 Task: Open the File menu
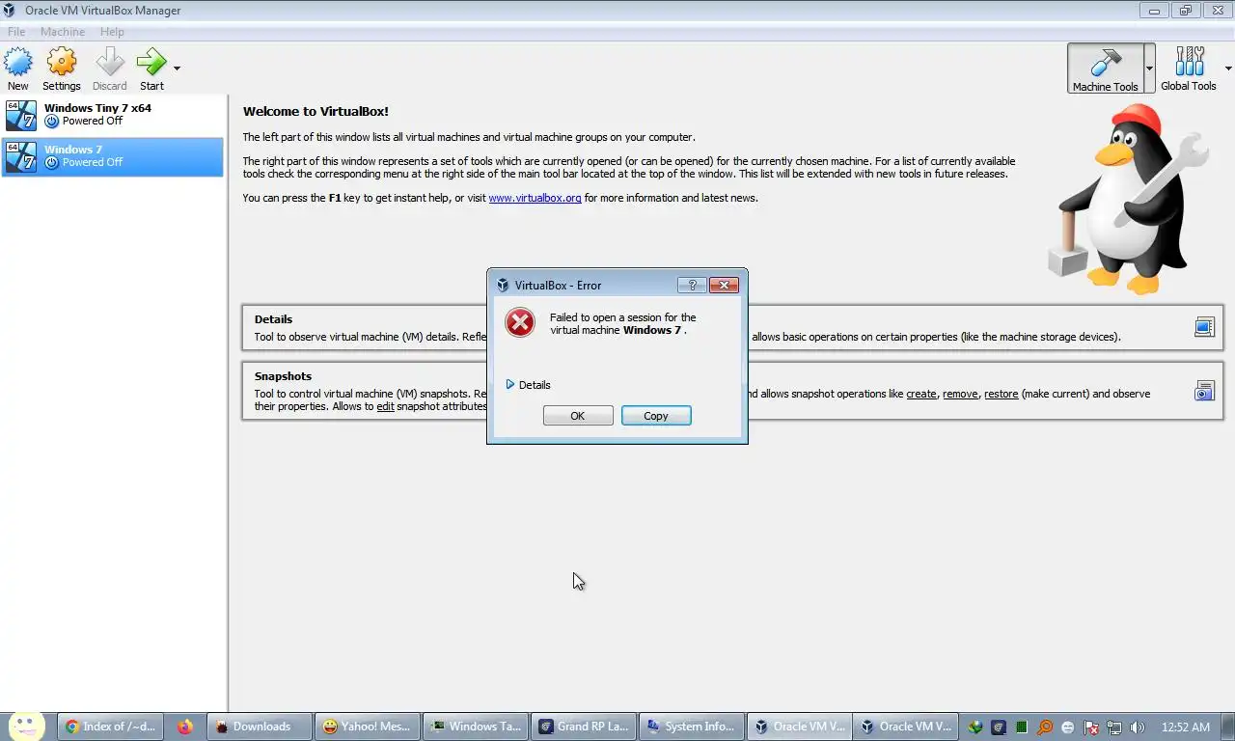pos(16,32)
